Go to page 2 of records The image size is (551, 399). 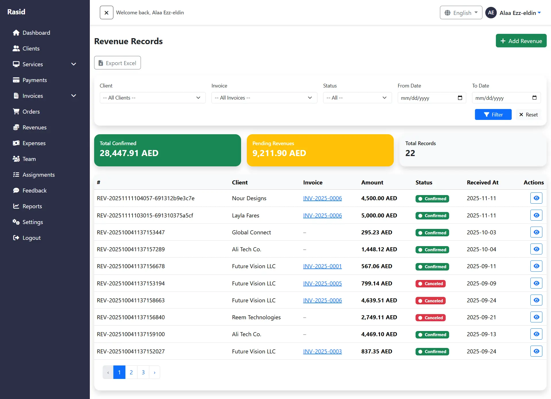[x=131, y=372]
